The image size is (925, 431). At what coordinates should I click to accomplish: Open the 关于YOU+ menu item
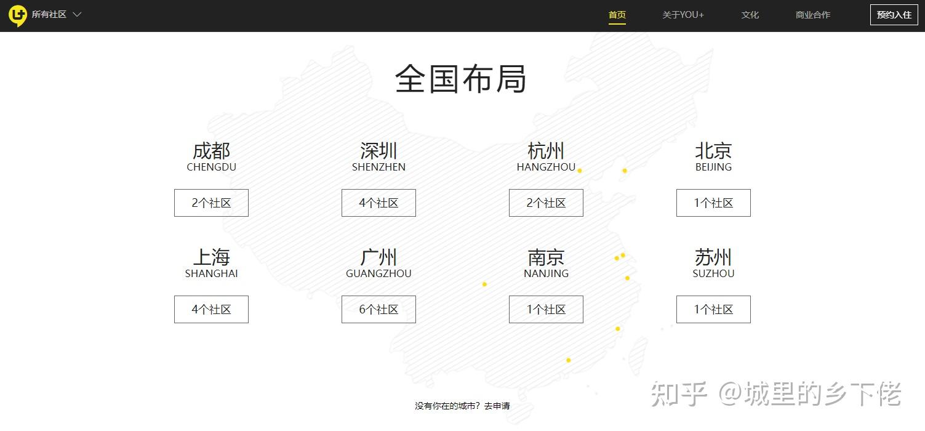pos(683,15)
